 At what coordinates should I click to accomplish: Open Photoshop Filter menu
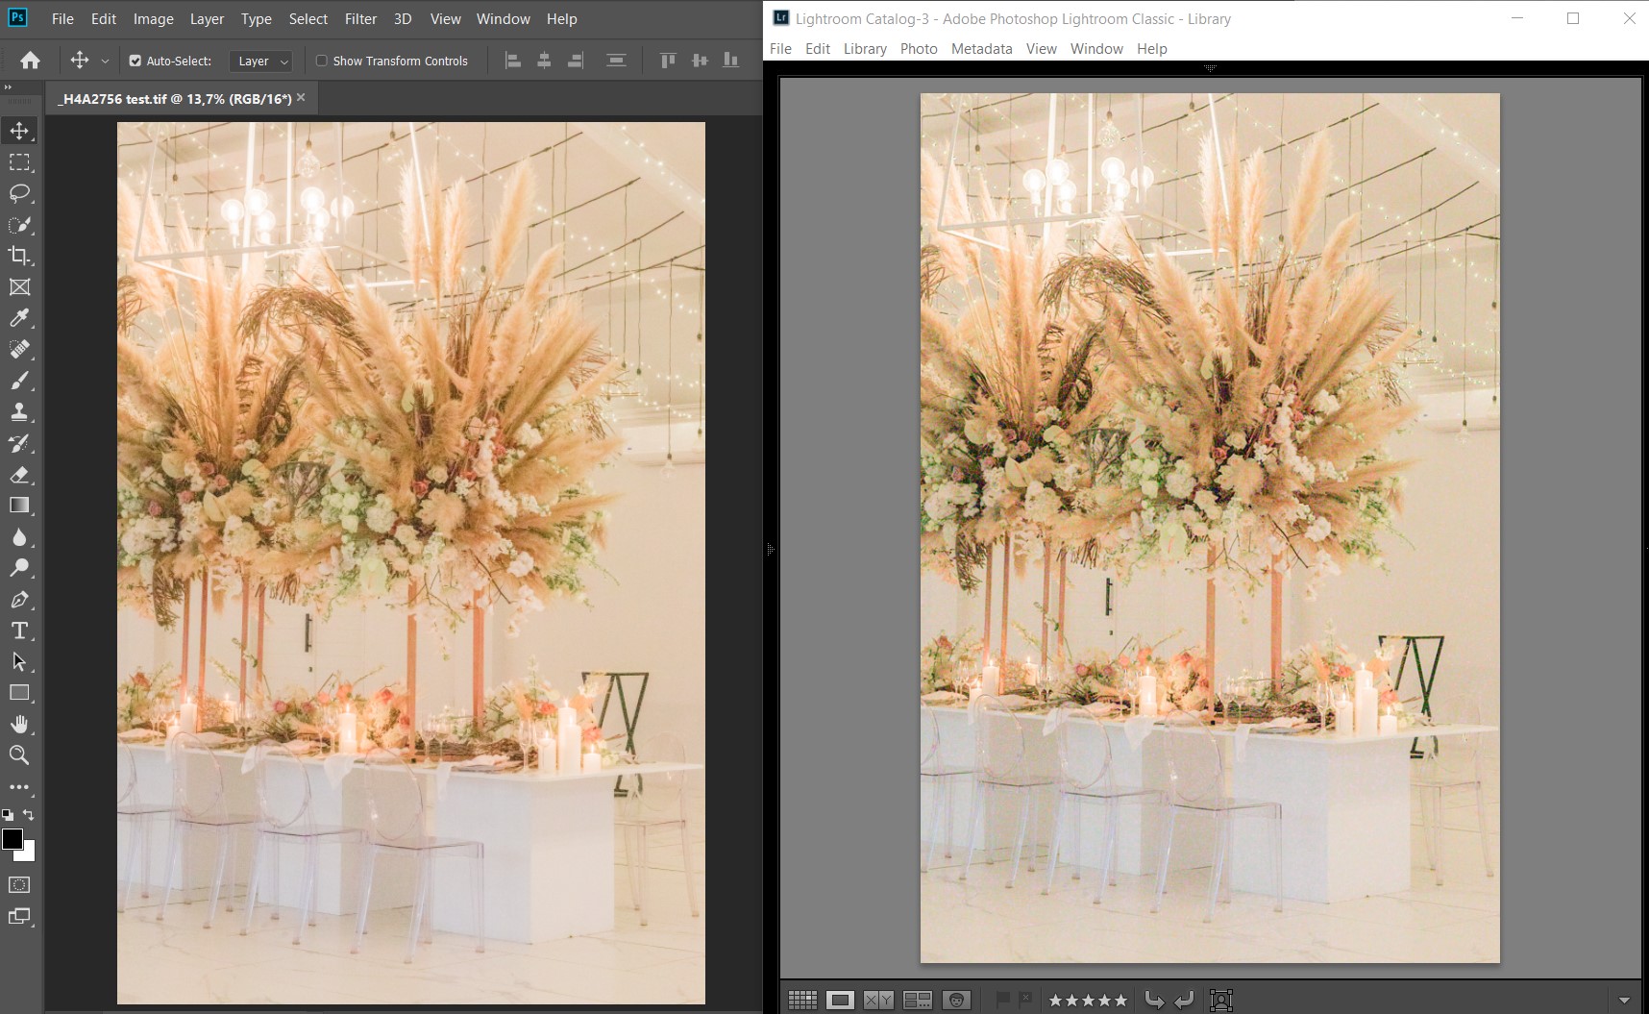361,18
